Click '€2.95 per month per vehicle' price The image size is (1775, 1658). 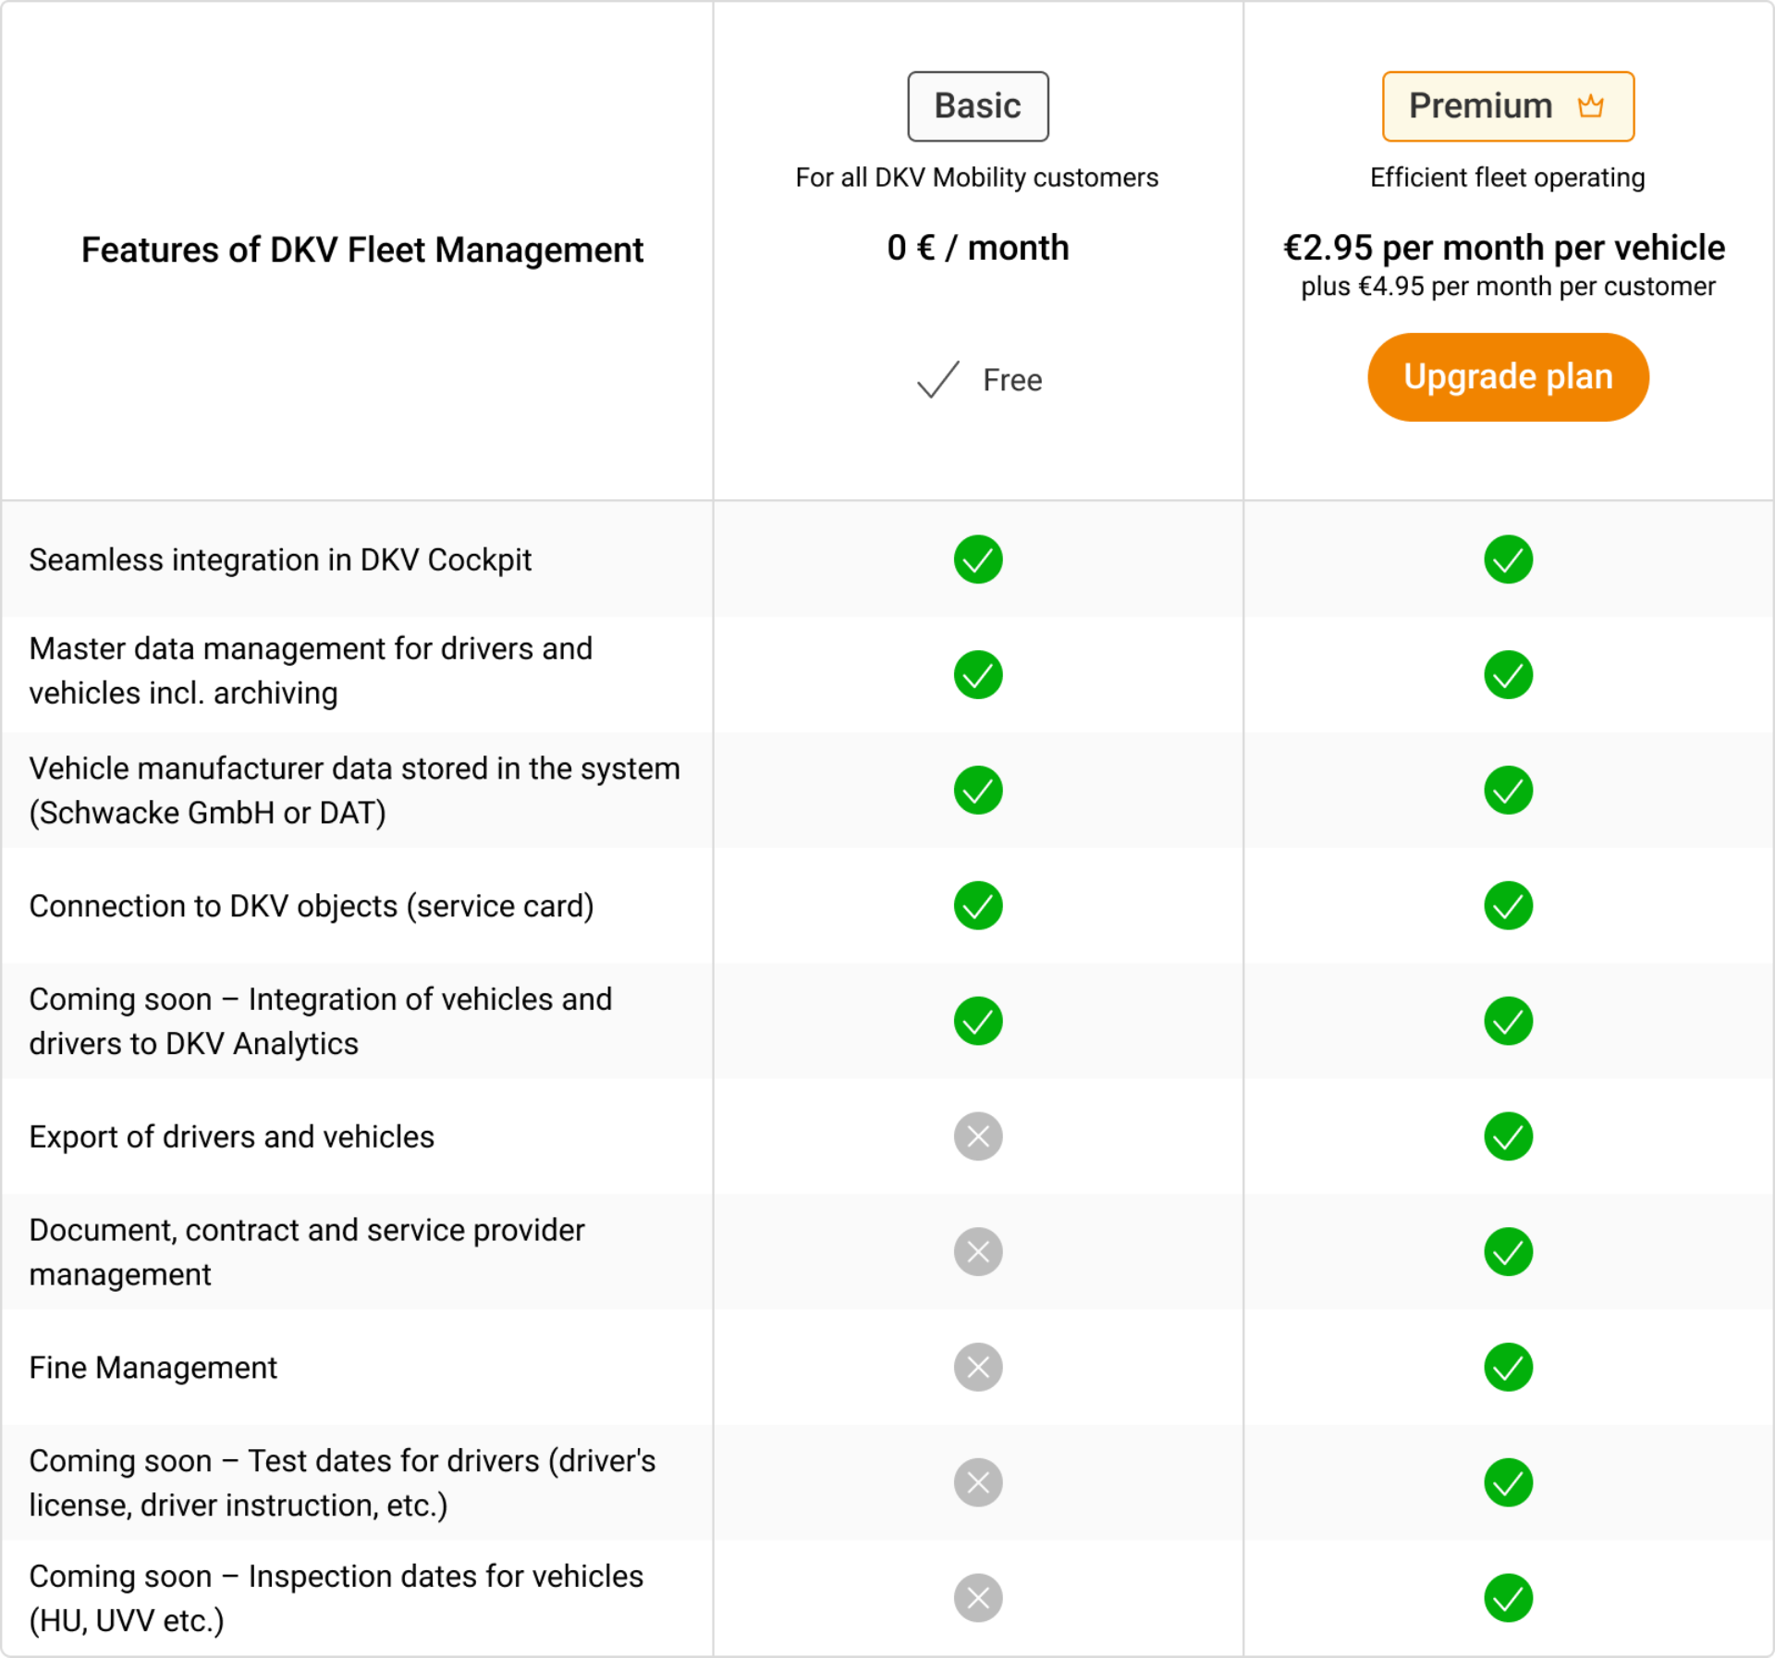(1504, 248)
